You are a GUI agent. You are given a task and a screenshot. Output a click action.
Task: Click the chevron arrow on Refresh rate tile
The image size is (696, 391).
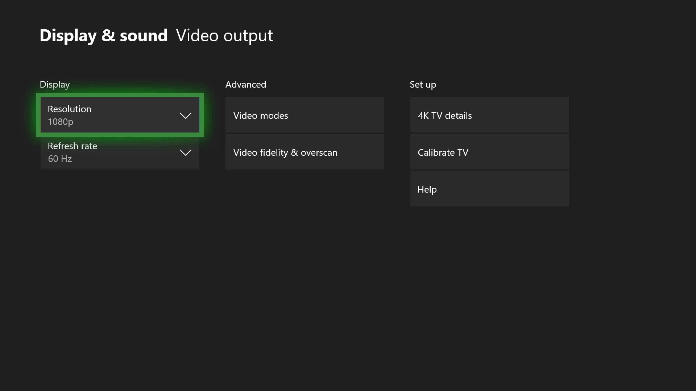185,152
